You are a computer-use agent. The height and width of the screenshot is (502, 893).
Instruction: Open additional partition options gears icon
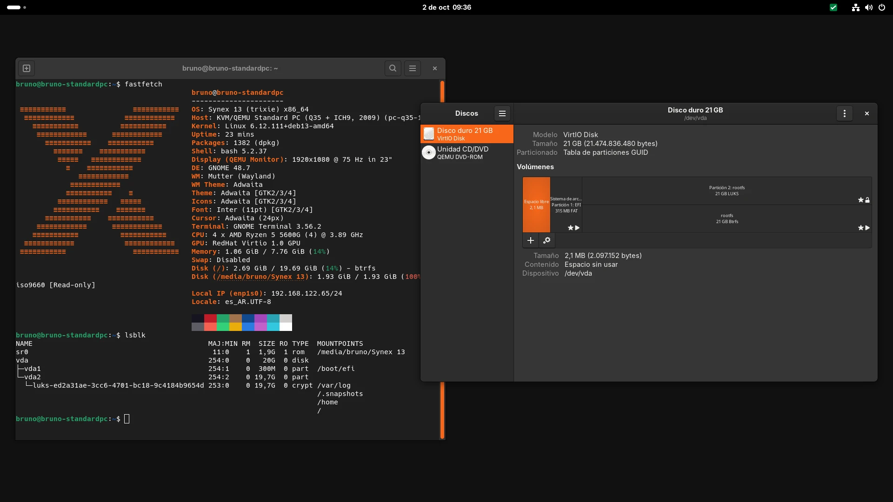[x=546, y=240]
